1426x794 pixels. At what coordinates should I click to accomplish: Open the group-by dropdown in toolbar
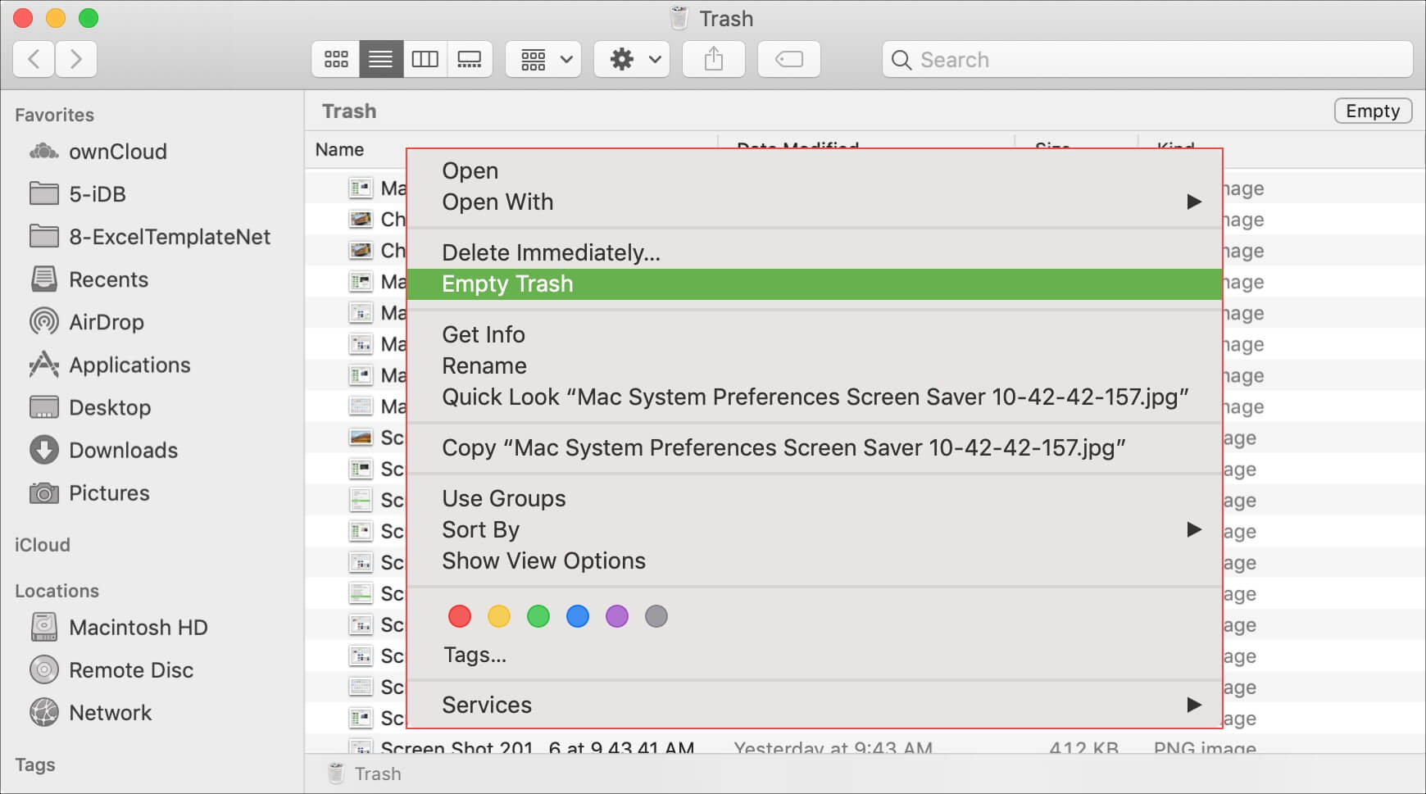point(543,60)
